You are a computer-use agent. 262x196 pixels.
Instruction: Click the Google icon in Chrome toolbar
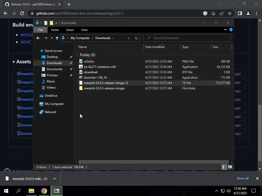click(205, 13)
